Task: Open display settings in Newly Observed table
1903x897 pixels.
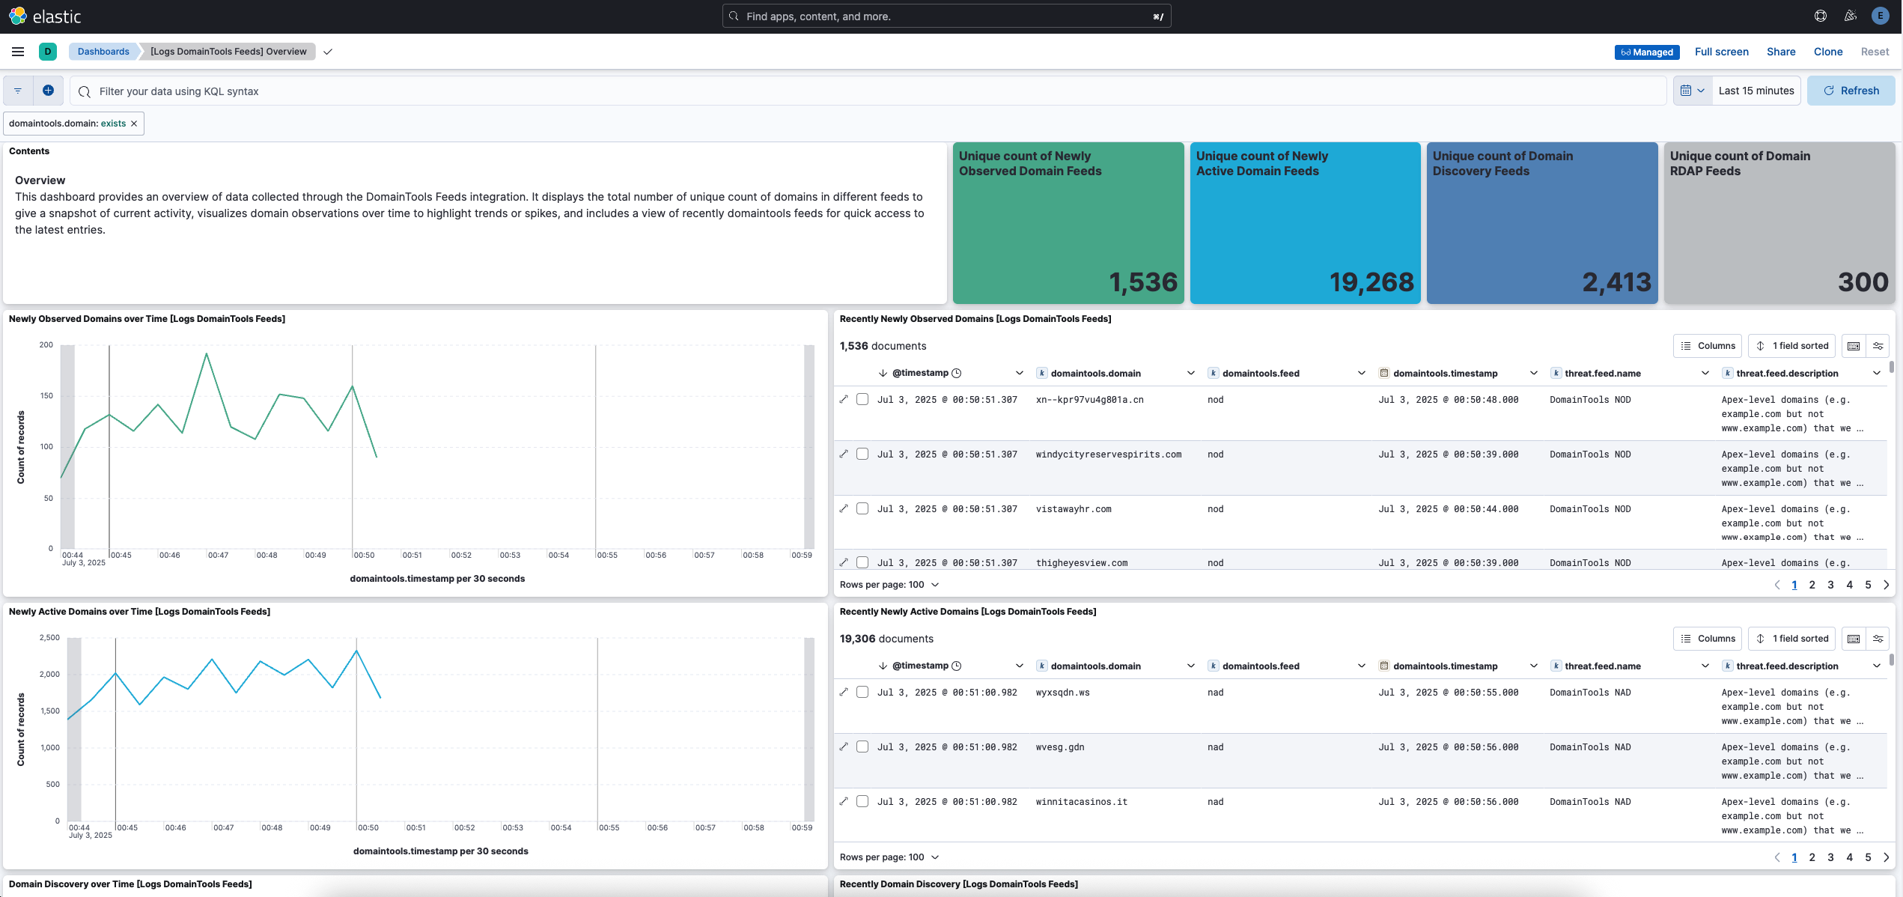Action: tap(1878, 346)
